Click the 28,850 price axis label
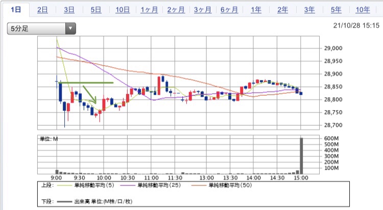The image size is (383, 210). pos(333,87)
